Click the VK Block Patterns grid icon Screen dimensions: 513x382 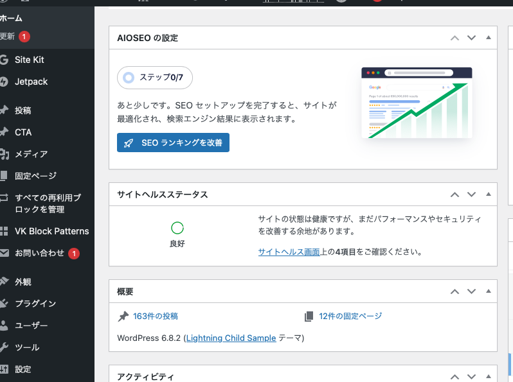pyautogui.click(x=4, y=231)
